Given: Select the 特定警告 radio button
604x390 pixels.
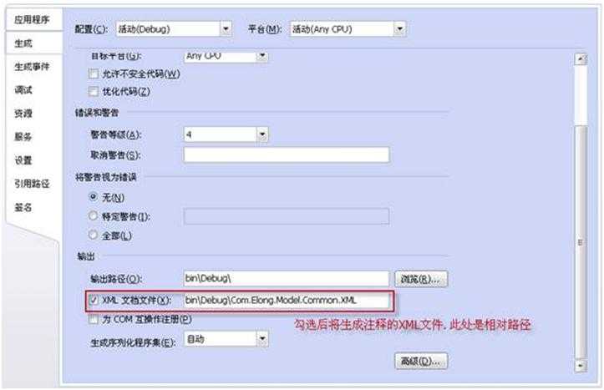Looking at the screenshot, I should click(93, 215).
